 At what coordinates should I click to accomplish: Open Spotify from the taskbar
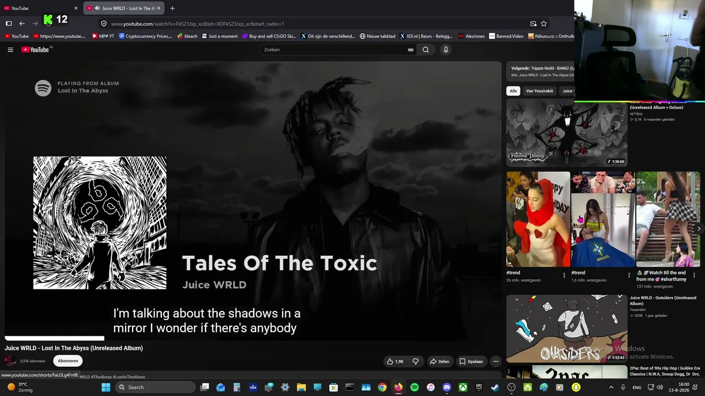(415, 387)
